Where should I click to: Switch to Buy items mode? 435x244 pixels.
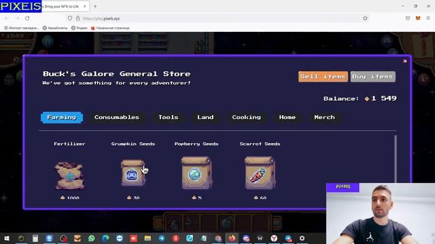point(373,77)
